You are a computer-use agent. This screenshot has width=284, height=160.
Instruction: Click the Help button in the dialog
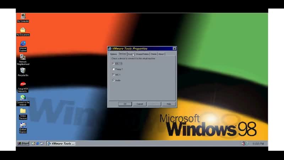point(169,104)
